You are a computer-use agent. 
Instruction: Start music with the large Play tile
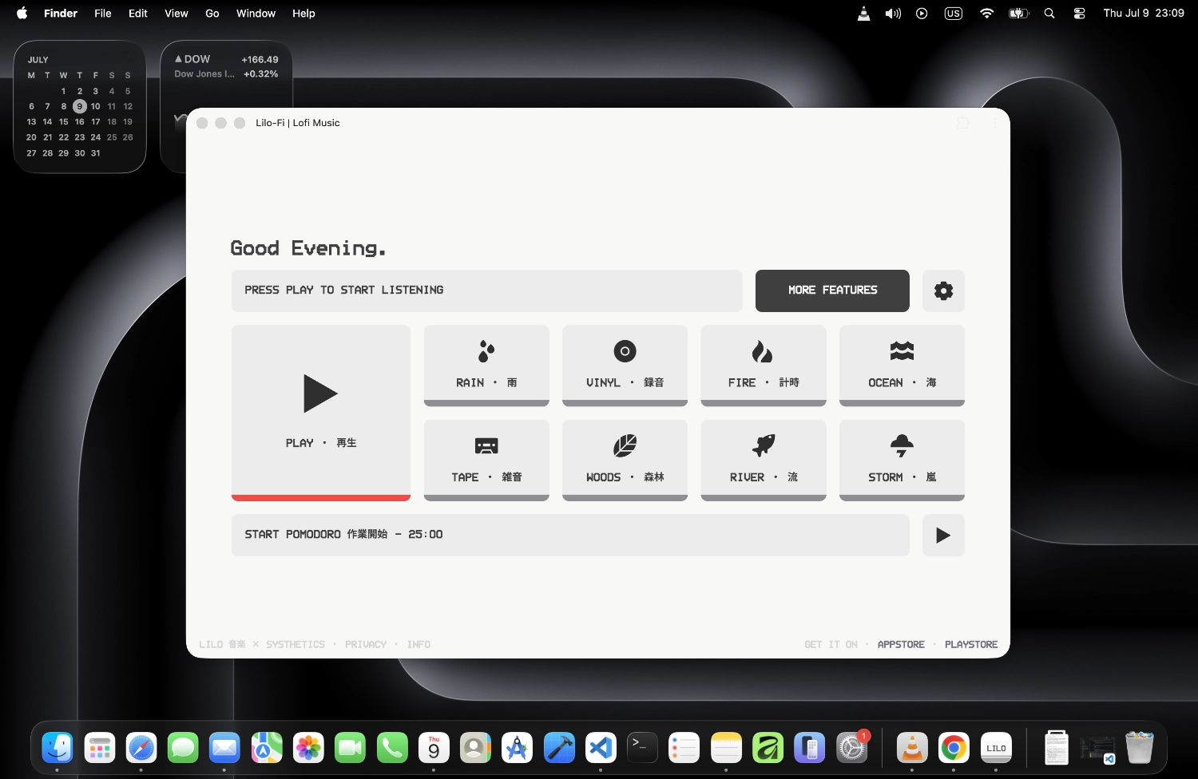pyautogui.click(x=321, y=413)
